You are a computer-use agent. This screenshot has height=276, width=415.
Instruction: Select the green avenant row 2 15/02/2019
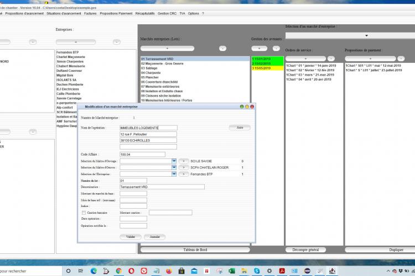[267, 63]
